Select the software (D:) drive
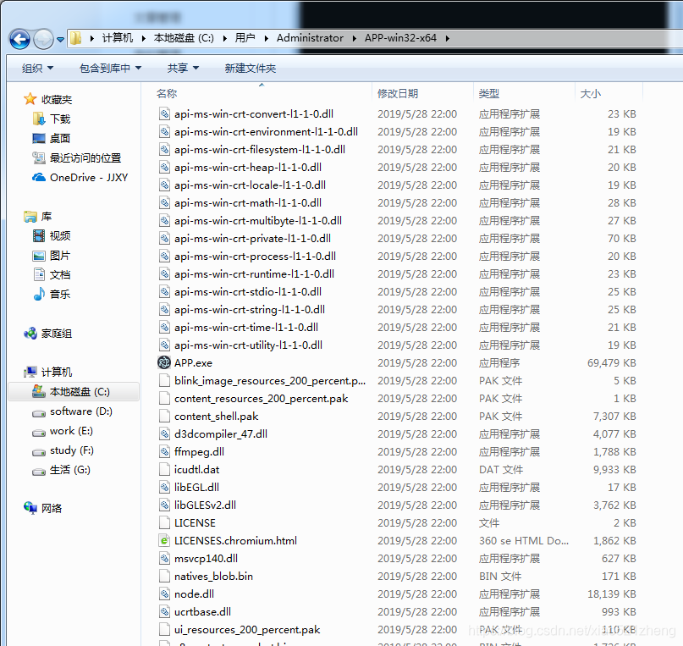Viewport: 683px width, 646px height. 80,411
